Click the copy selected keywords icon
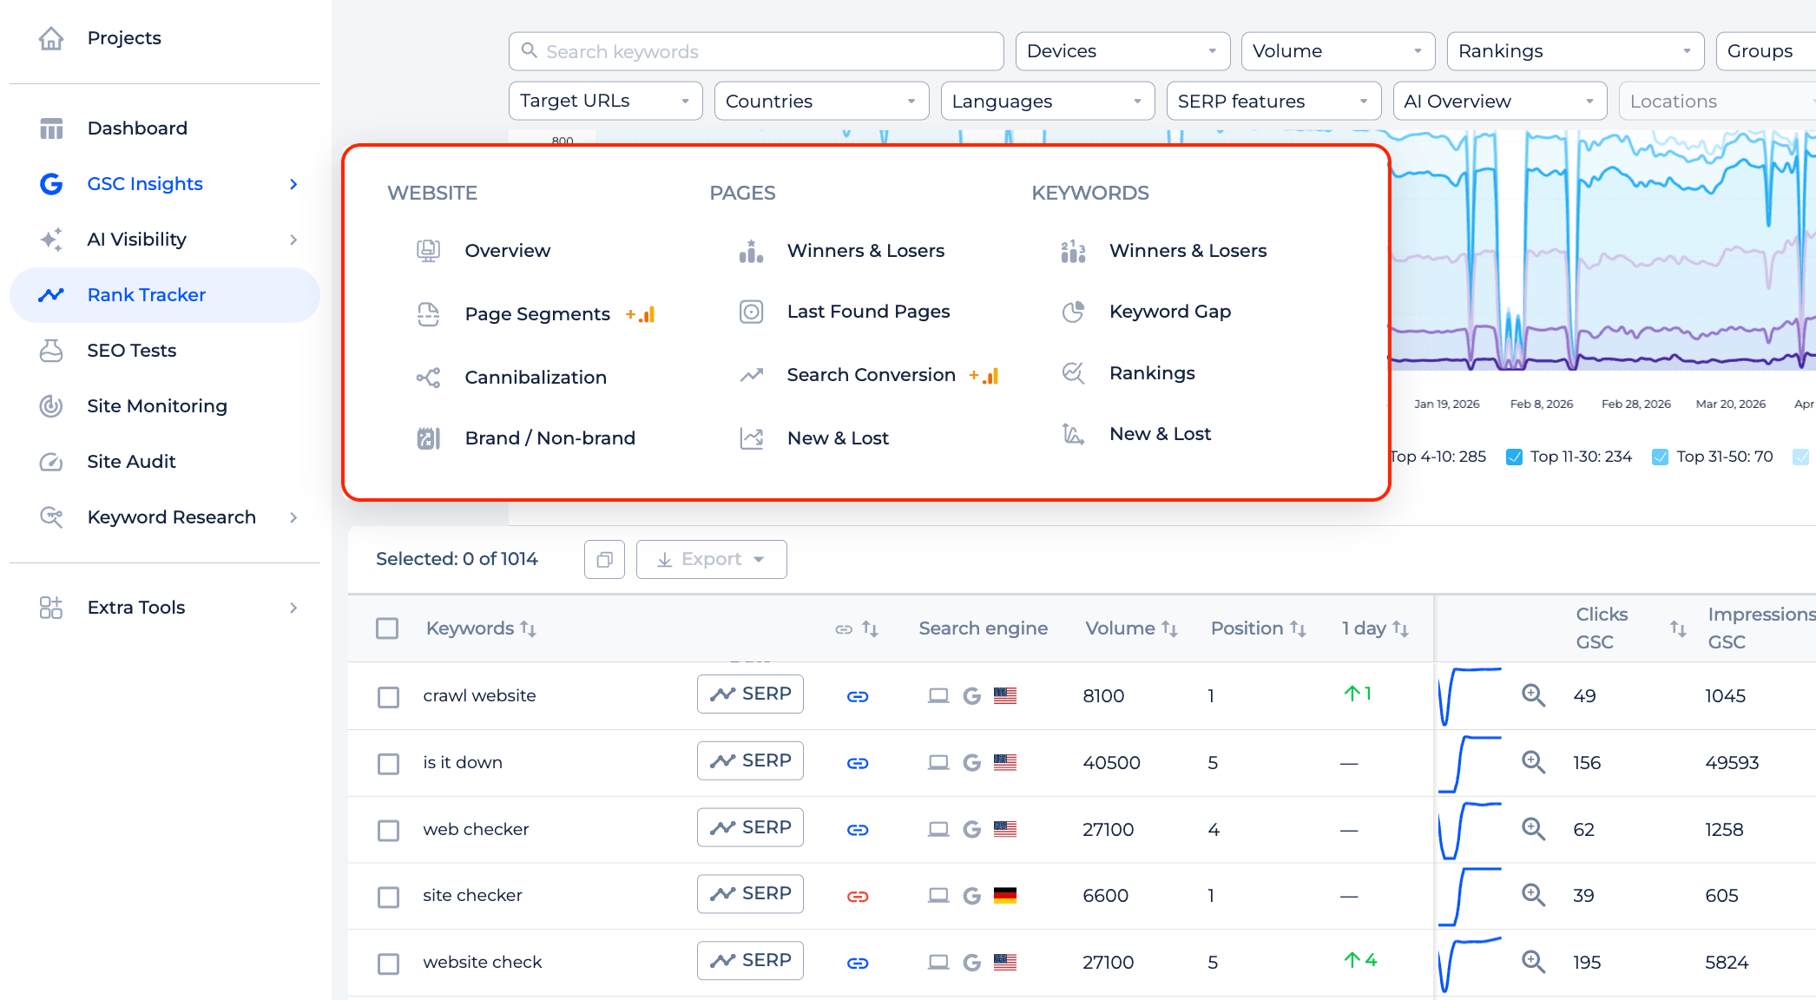This screenshot has width=1816, height=1000. point(605,560)
